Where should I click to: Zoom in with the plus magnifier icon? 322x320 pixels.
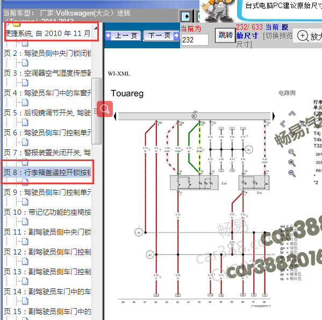[x=292, y=163]
